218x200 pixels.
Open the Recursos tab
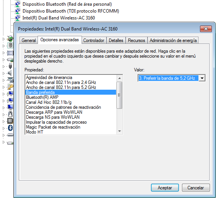point(136,40)
